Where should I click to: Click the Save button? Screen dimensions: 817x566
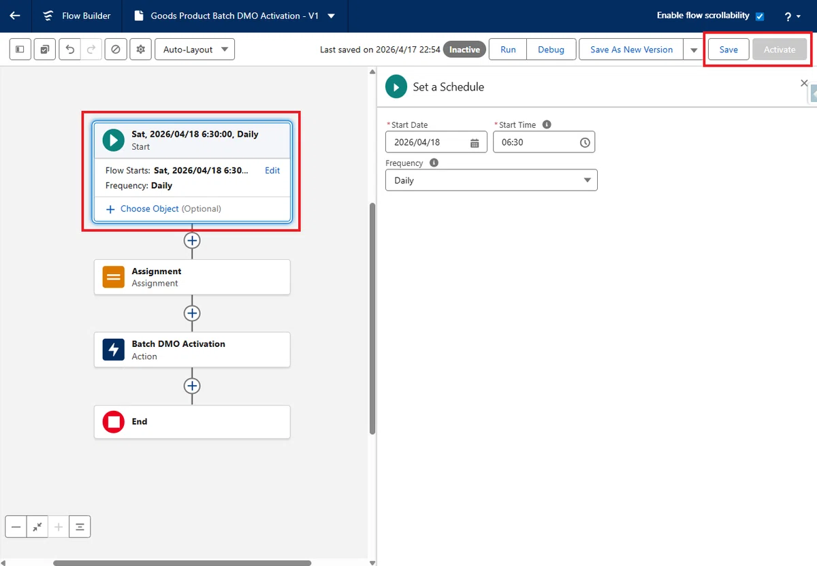click(728, 50)
